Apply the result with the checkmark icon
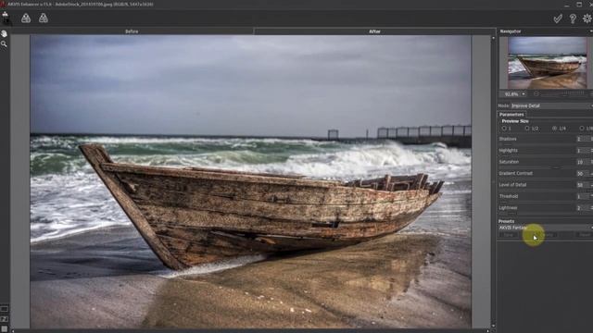Screen dimensions: 593x333 point(558,18)
